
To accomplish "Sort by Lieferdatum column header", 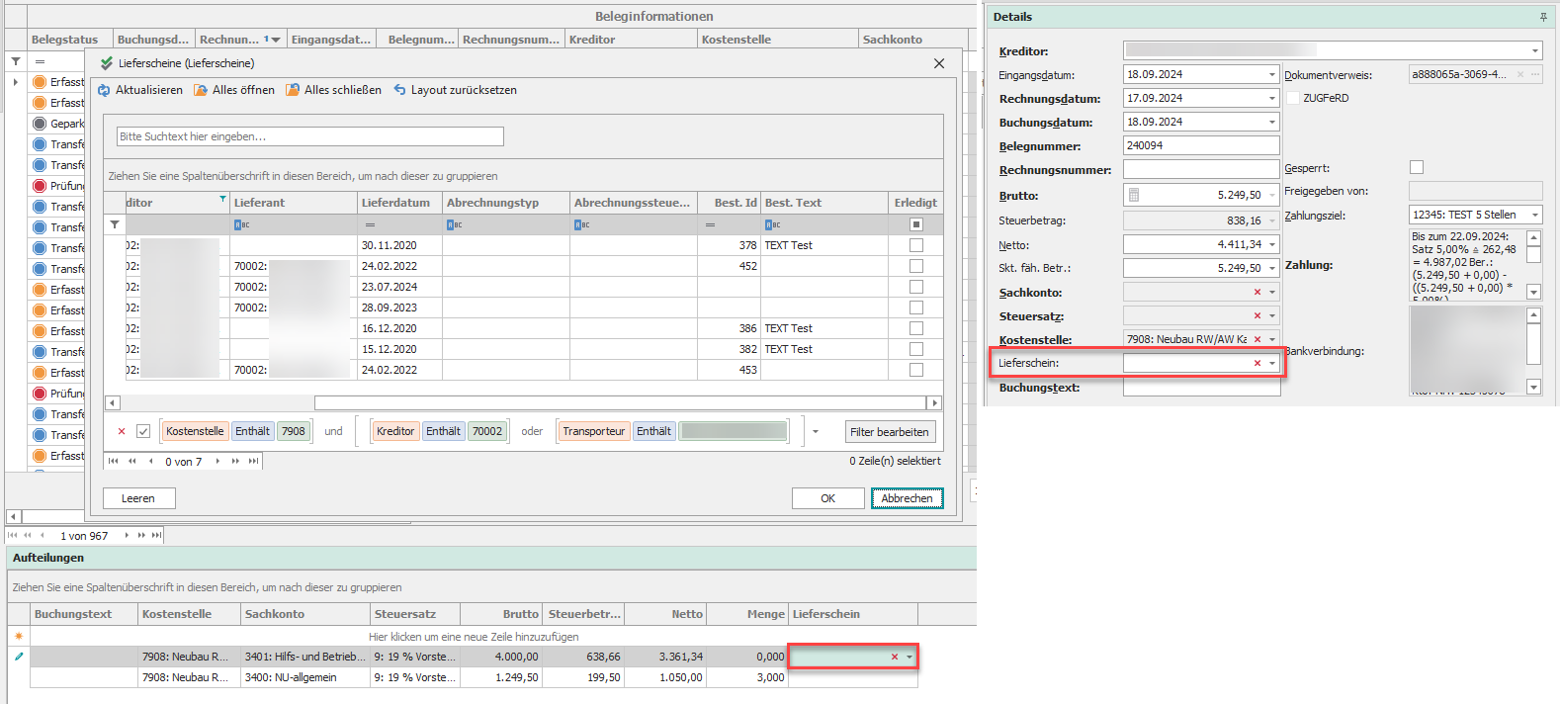I will pyautogui.click(x=395, y=203).
